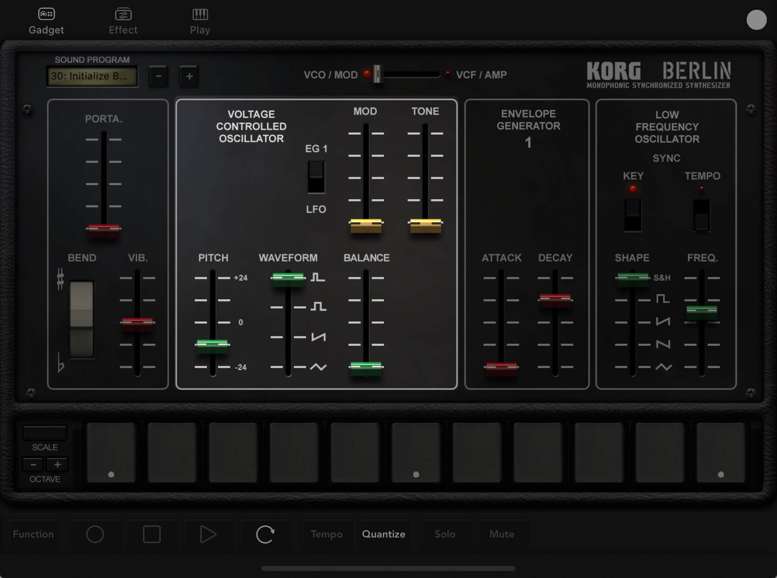
Task: Open the Sound Program selector display
Action: click(x=92, y=76)
